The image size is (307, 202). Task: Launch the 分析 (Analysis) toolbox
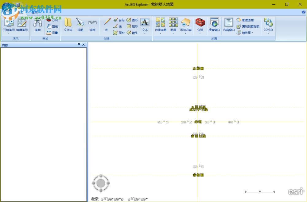tap(200, 25)
